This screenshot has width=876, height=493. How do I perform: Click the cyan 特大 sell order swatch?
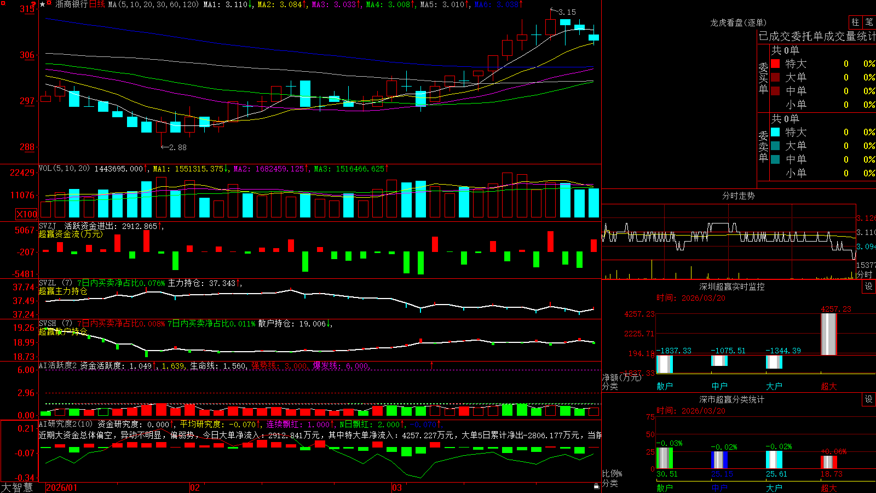click(775, 132)
